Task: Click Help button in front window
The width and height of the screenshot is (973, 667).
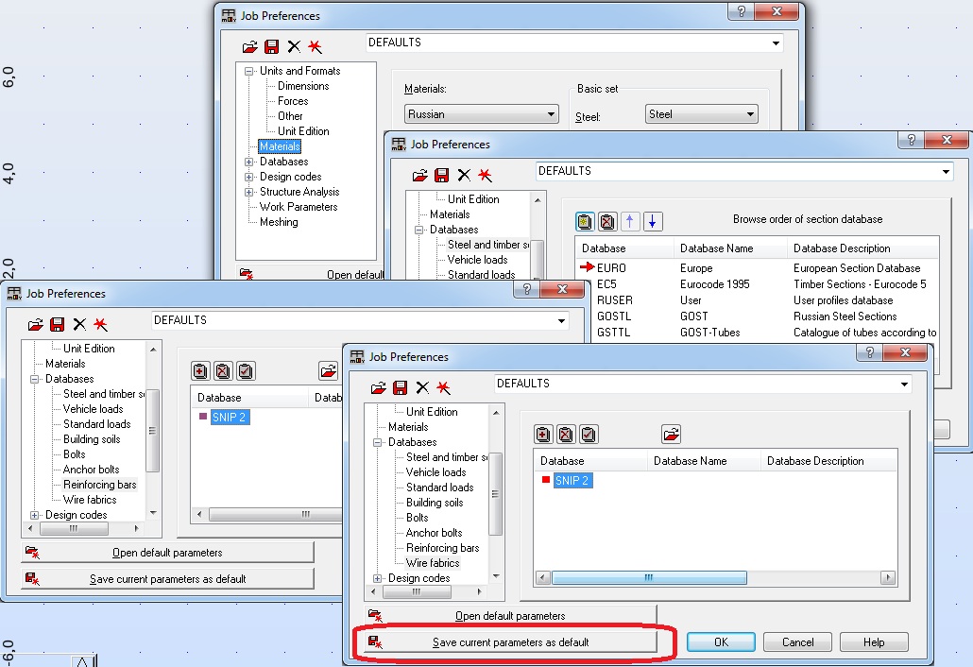Action: (x=874, y=642)
